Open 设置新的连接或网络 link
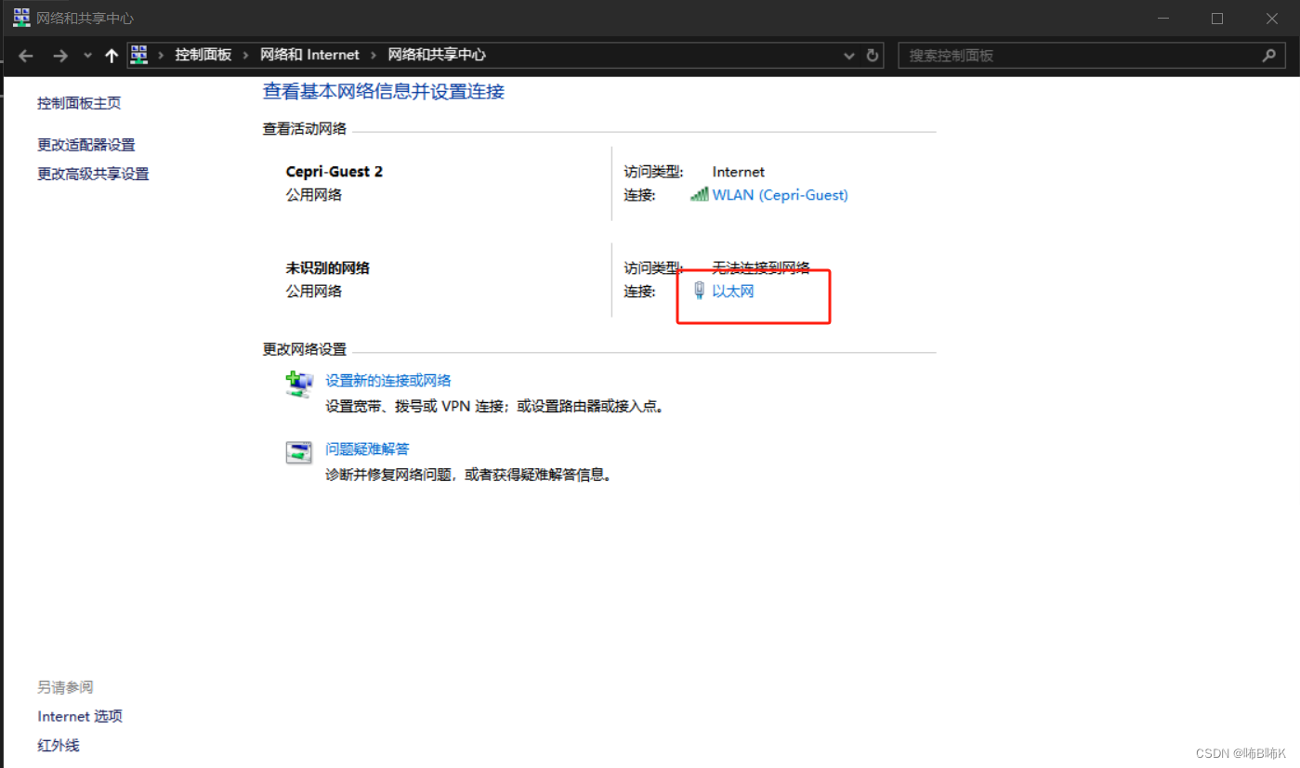This screenshot has width=1300, height=768. point(388,381)
